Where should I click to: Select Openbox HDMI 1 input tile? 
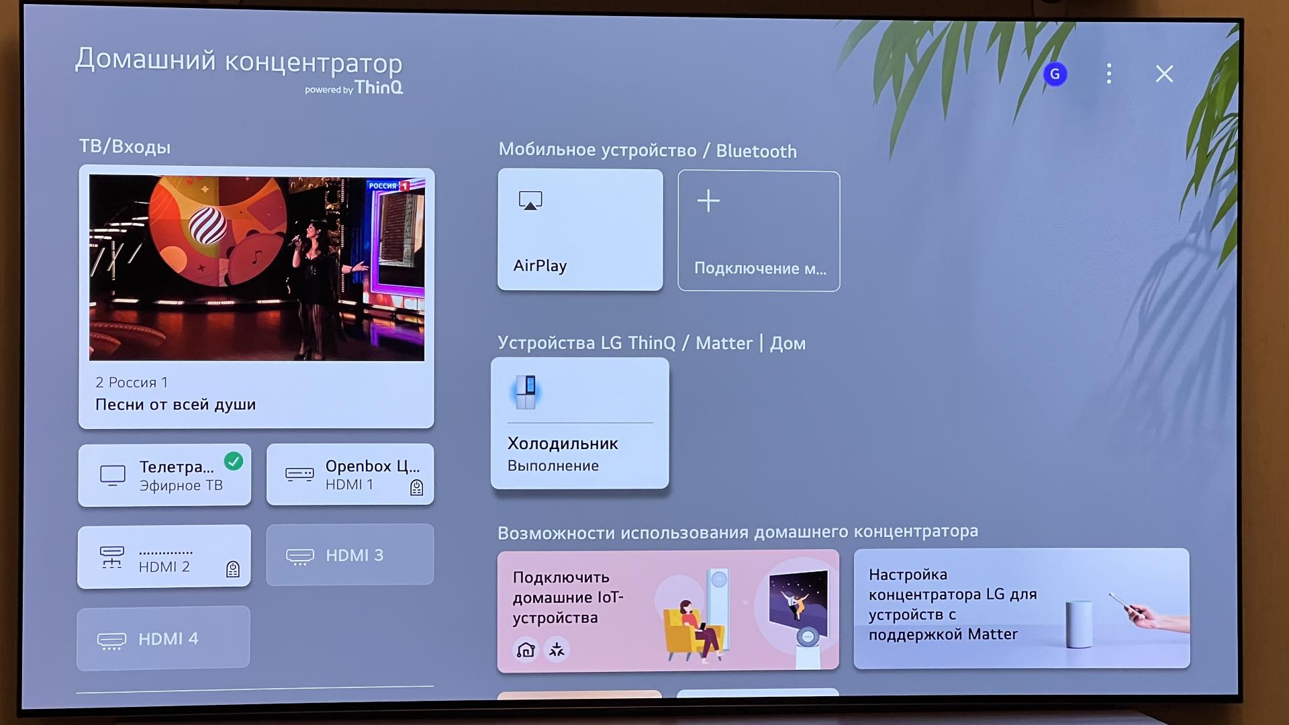[350, 474]
